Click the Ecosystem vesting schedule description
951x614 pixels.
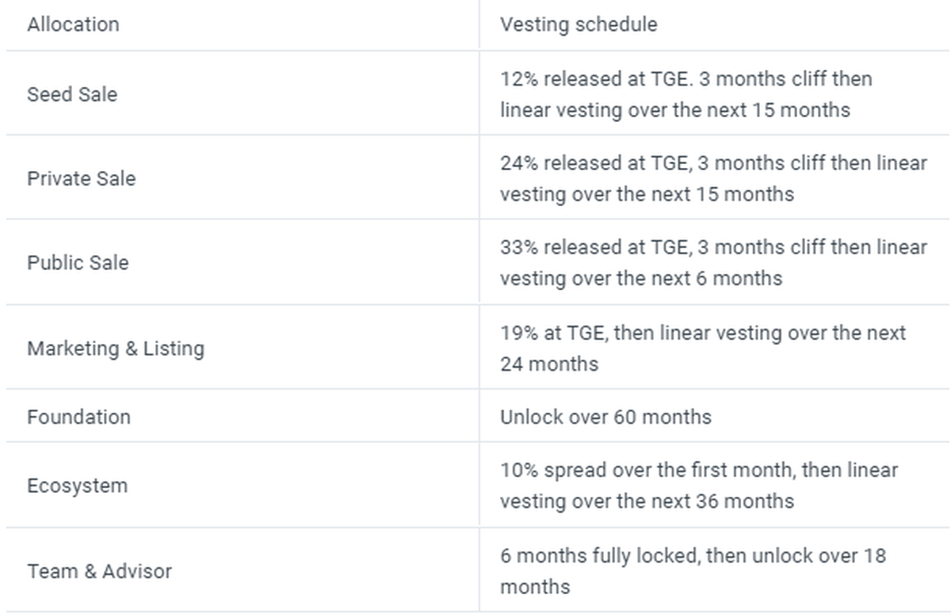pyautogui.click(x=699, y=486)
